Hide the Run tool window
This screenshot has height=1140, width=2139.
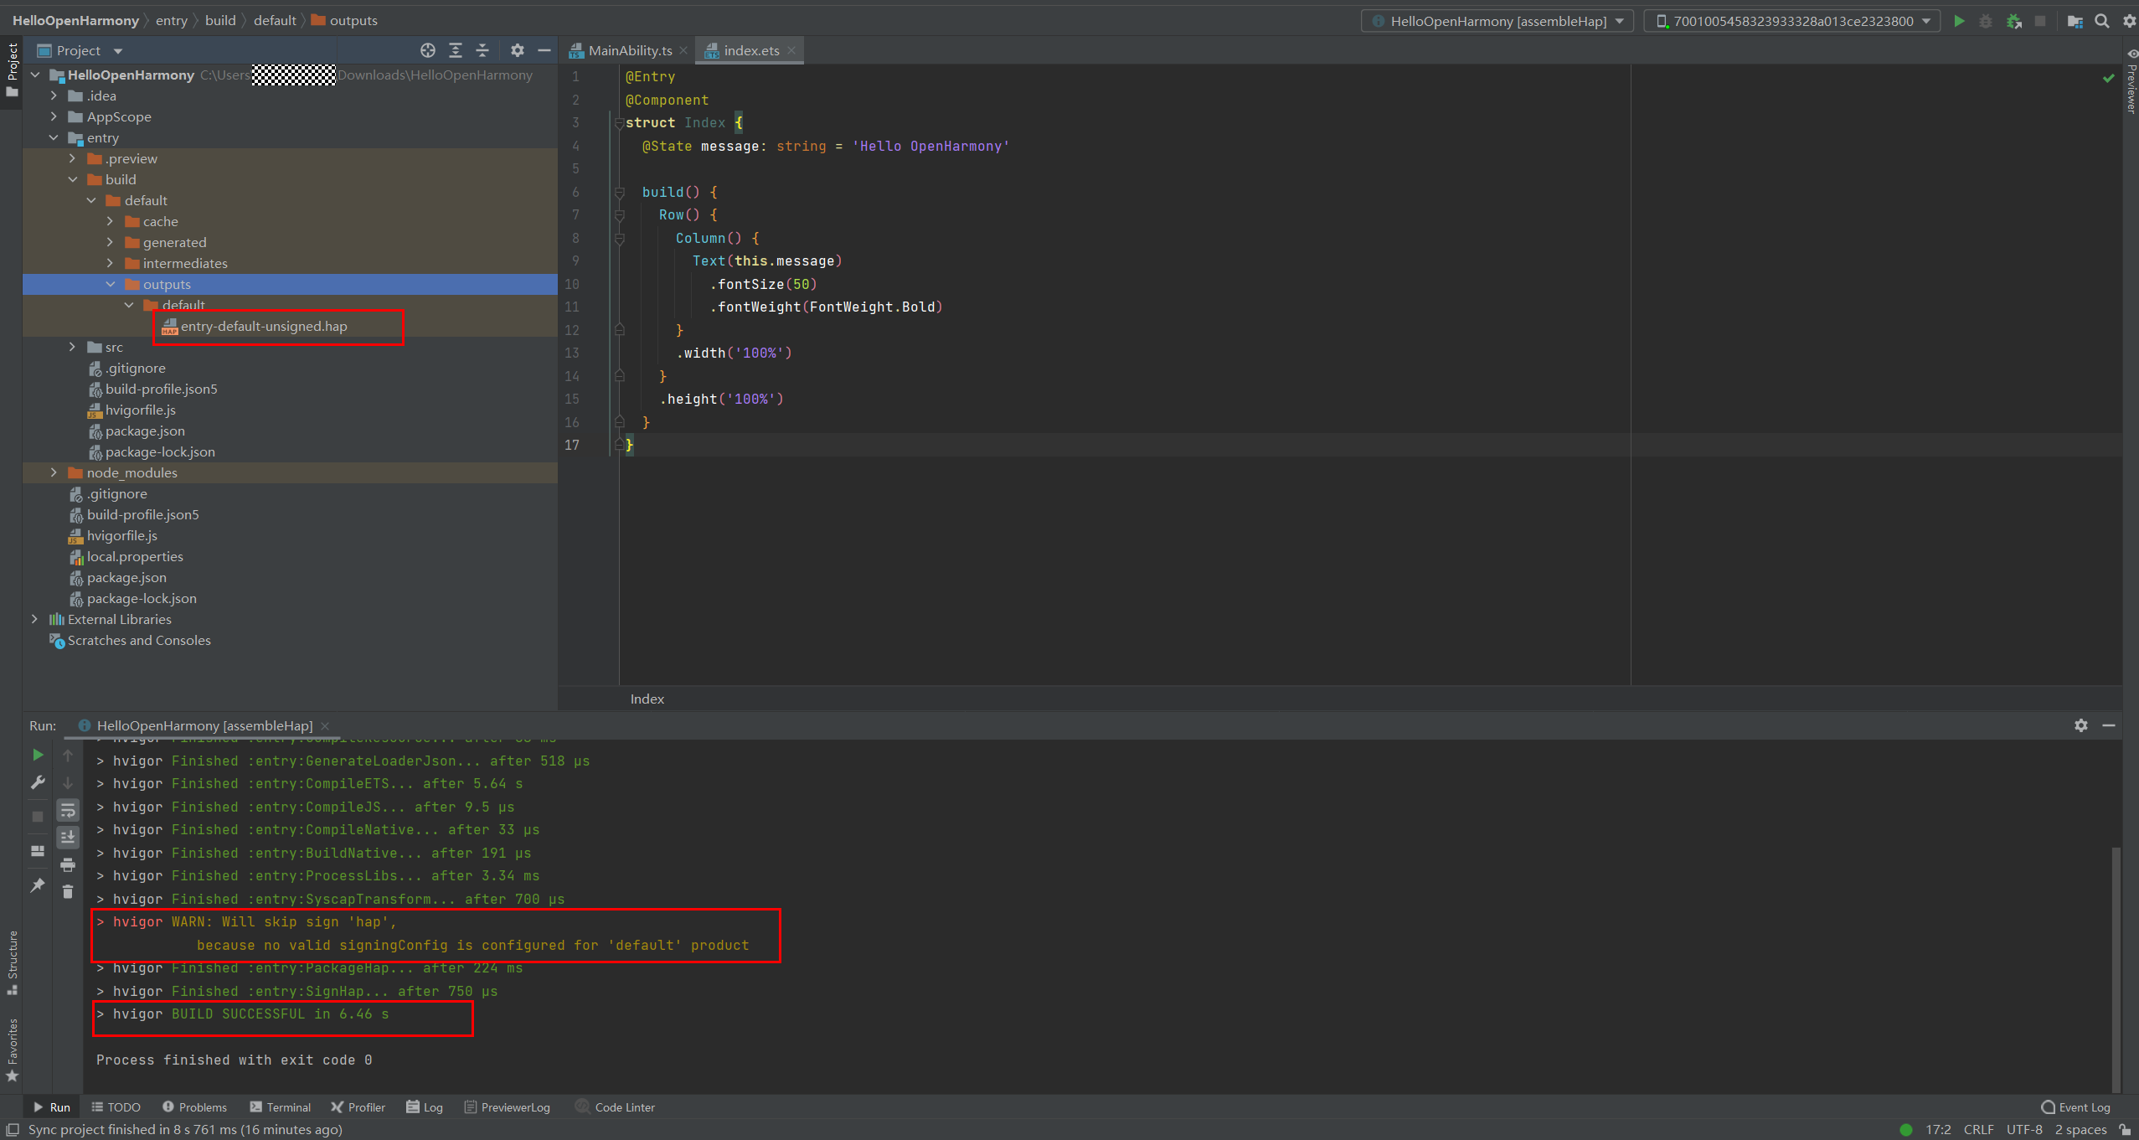[x=2109, y=725]
